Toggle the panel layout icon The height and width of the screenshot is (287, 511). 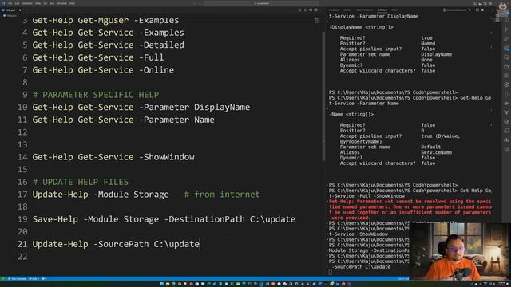[481, 3]
